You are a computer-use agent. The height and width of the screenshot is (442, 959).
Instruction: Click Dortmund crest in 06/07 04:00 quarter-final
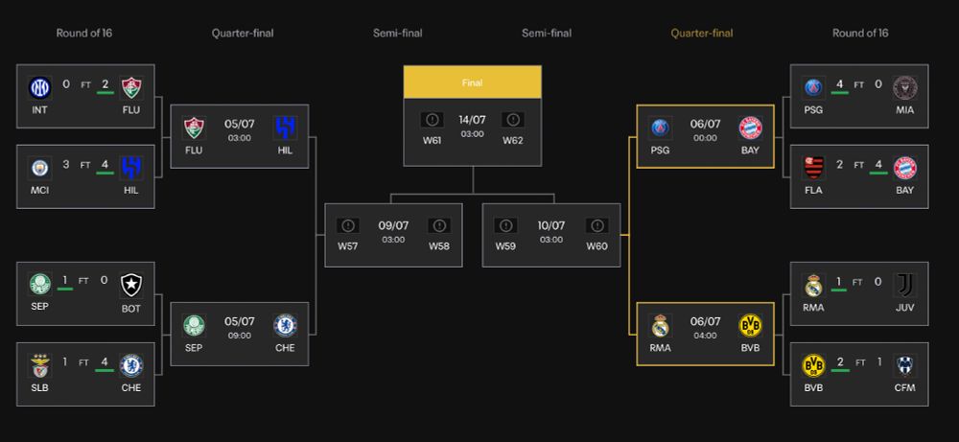pyautogui.click(x=751, y=326)
